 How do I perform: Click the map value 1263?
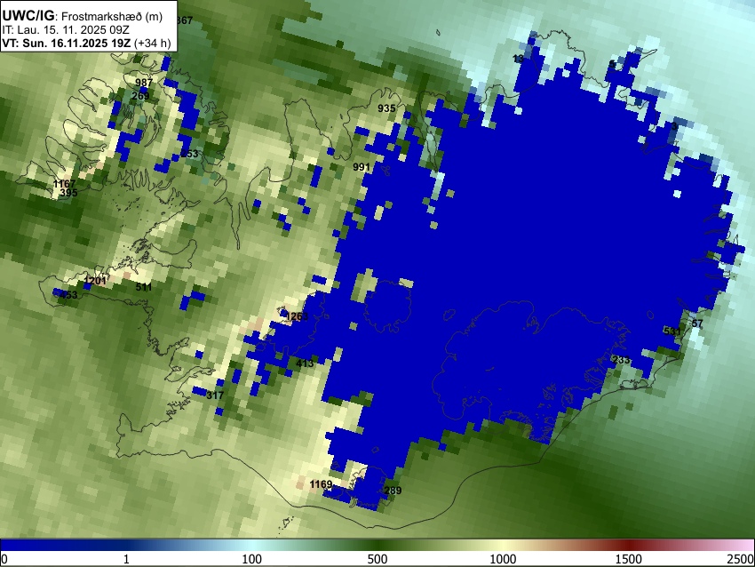(x=297, y=316)
